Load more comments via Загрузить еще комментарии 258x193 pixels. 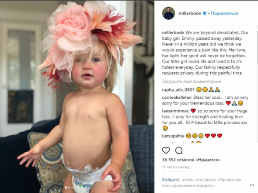[x=192, y=81]
